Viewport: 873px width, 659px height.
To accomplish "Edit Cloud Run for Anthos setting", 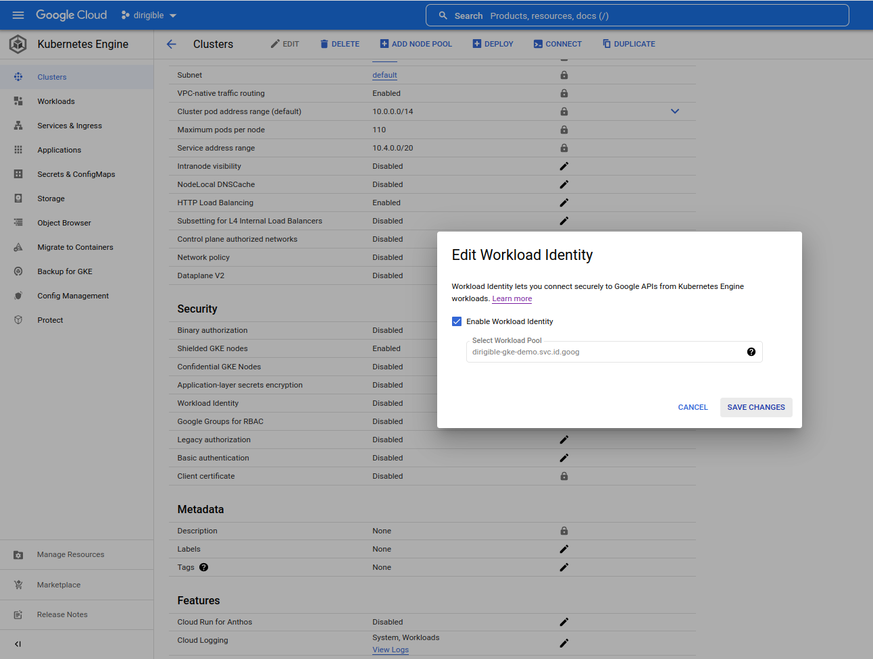I will 564,622.
